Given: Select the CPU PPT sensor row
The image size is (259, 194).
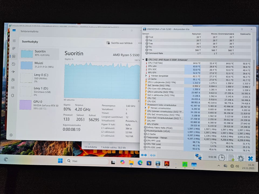Looking at the screenshot, I should point(197,122).
